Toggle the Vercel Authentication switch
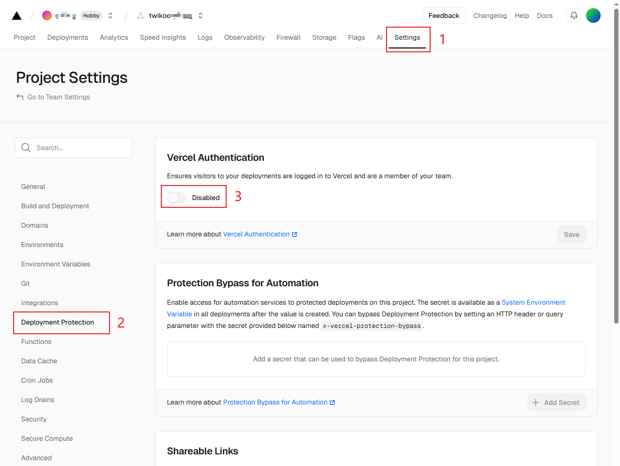 (177, 198)
